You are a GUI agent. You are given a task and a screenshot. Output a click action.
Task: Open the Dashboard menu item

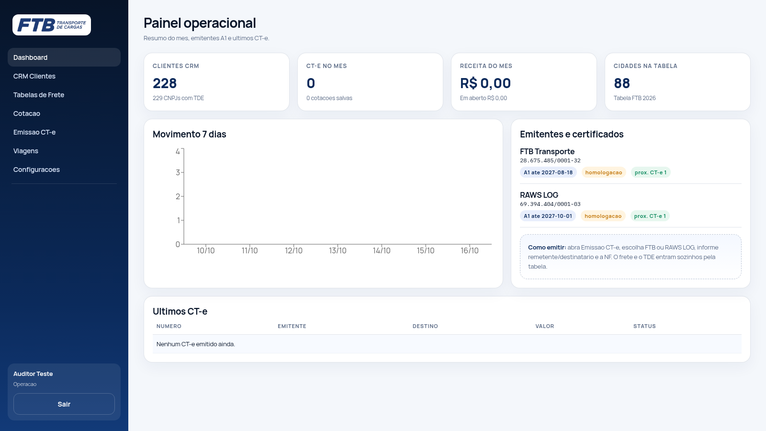(64, 57)
